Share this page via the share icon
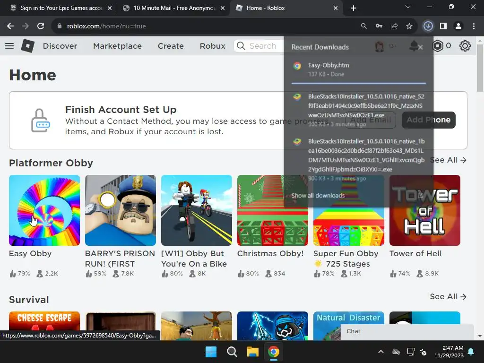This screenshot has height=363, width=484. pyautogui.click(x=394, y=26)
